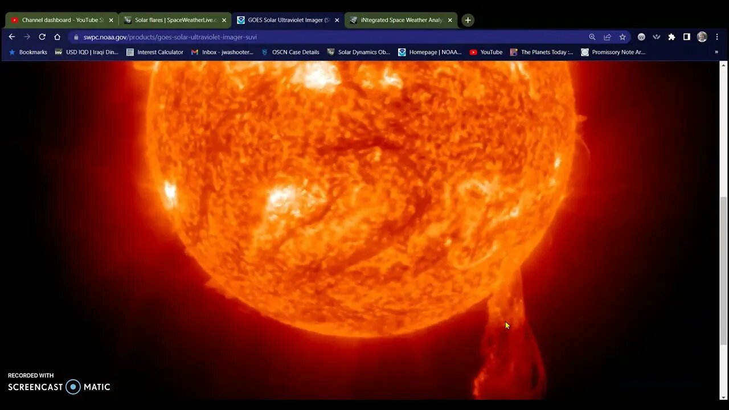Open Solar Dynamics Observatory bookmark

358,52
